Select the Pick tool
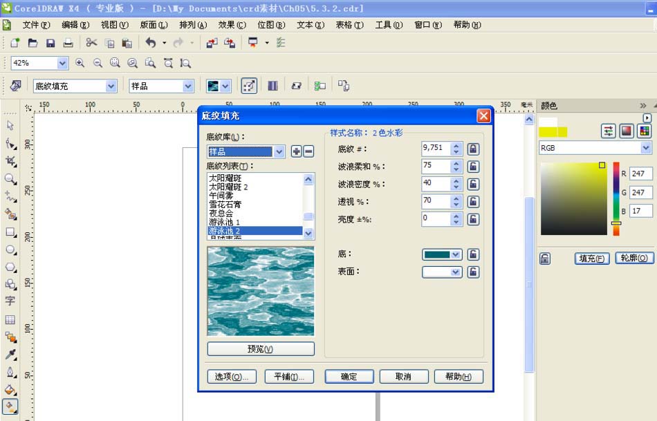Viewport: 657px width, 421px height. coord(9,125)
